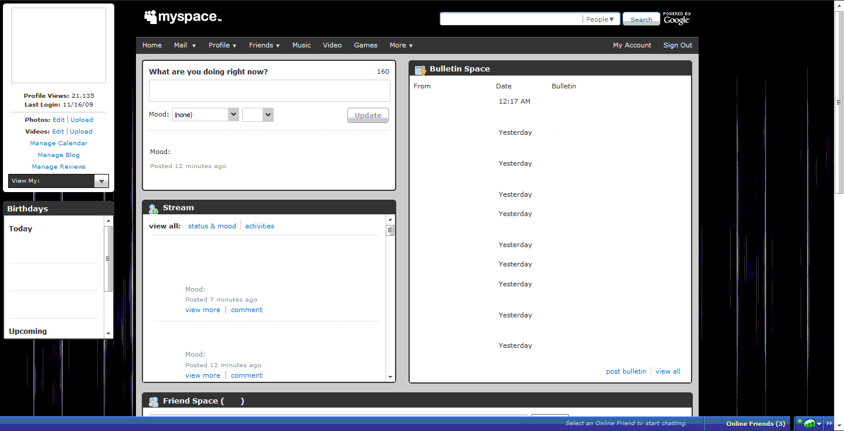Viewport: 844px width, 431px height.
Task: Click the Bulletin column header
Action: (x=564, y=86)
